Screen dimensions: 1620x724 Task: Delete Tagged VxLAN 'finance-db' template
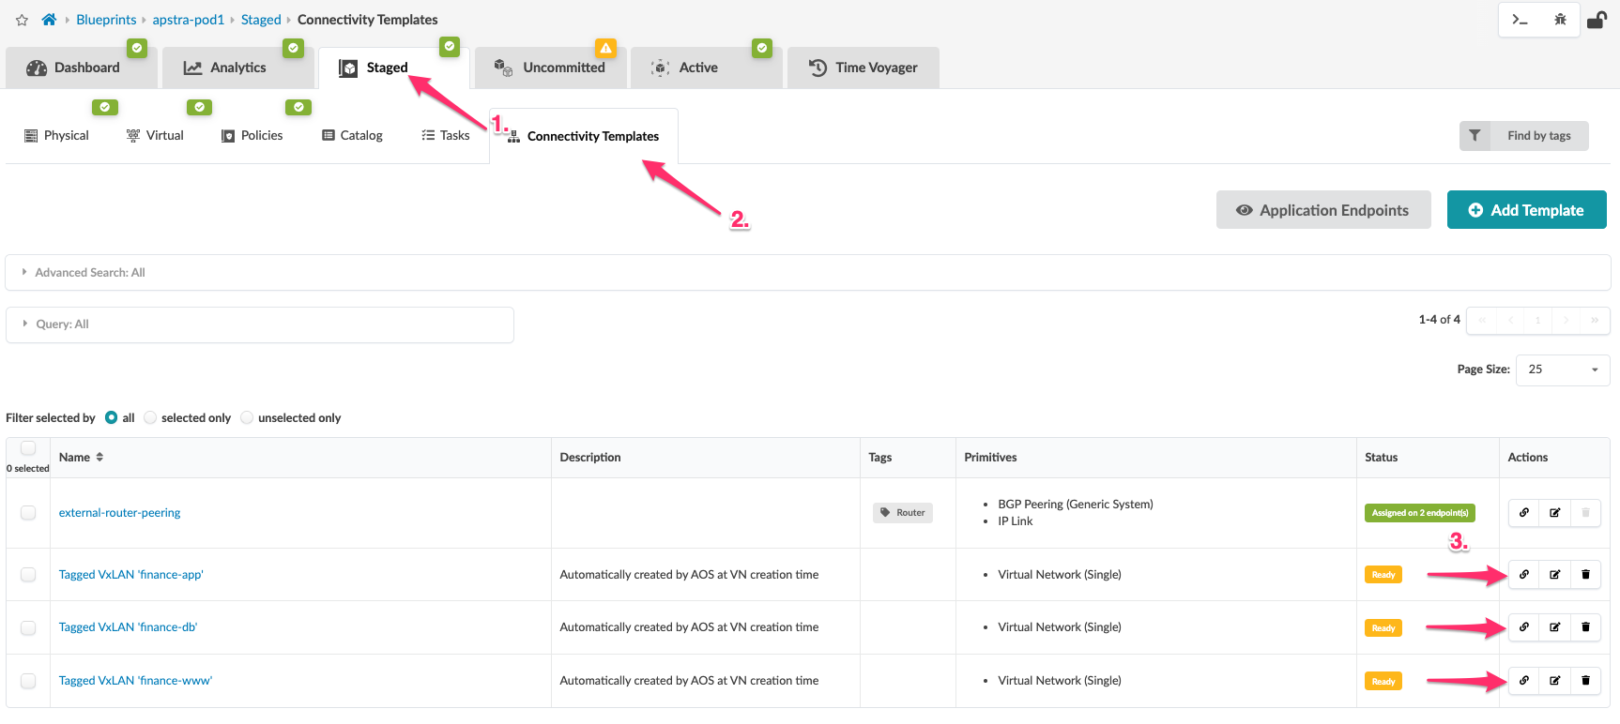(x=1585, y=627)
